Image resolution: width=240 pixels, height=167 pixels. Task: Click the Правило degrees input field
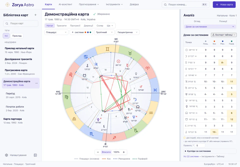click(x=200, y=145)
